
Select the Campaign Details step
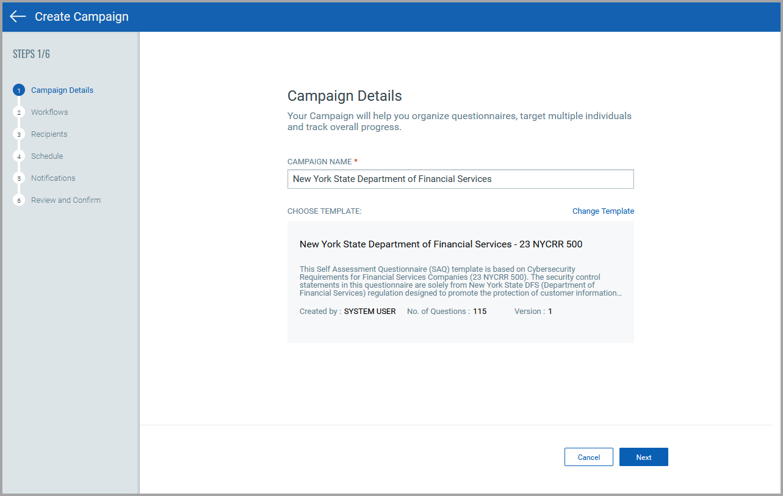[62, 90]
